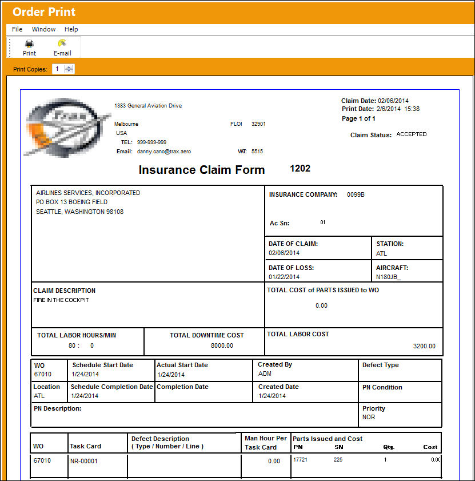Viewport: 475px width, 481px height.
Task: Click the VAT number 5515
Action: (257, 152)
